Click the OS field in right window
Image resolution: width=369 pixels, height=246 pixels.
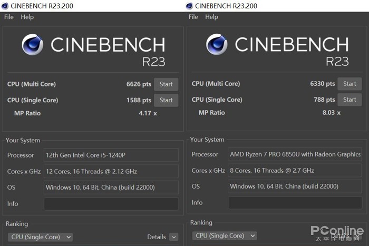[295, 186]
